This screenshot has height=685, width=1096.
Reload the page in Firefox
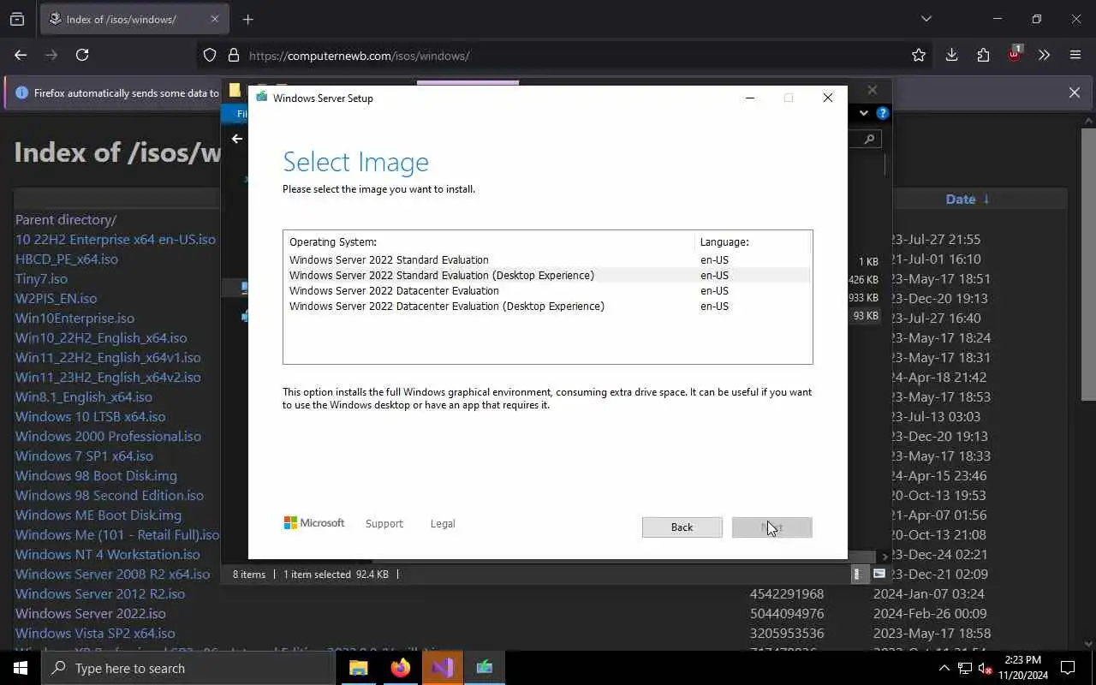coord(82,55)
